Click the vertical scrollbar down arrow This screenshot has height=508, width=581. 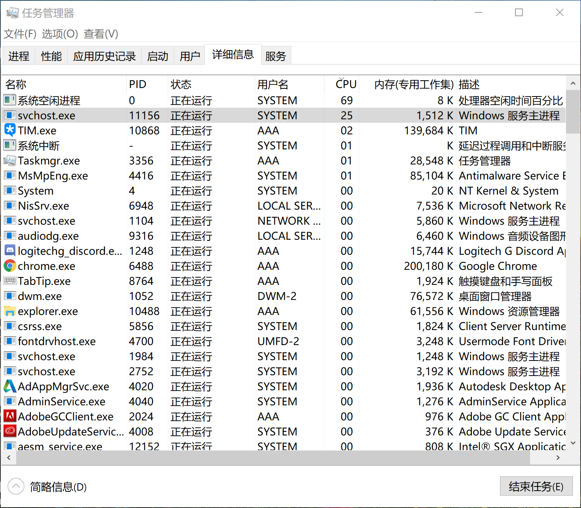[573, 444]
